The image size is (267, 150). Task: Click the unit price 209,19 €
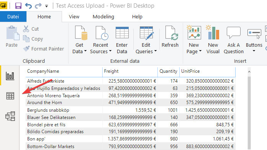click(x=225, y=132)
